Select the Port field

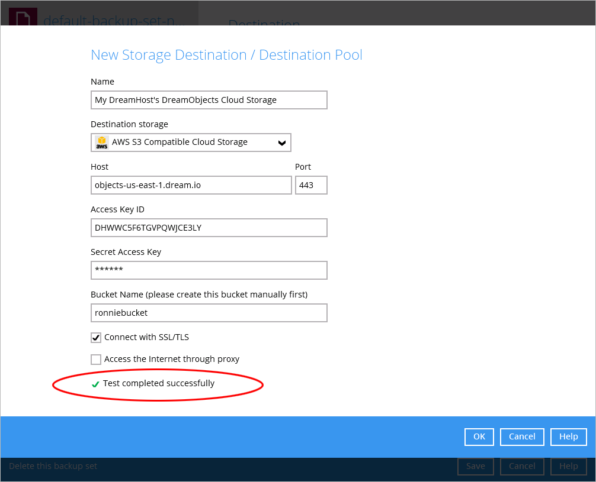[x=311, y=185]
